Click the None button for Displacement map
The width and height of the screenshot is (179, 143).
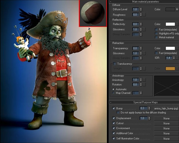(x=166, y=119)
